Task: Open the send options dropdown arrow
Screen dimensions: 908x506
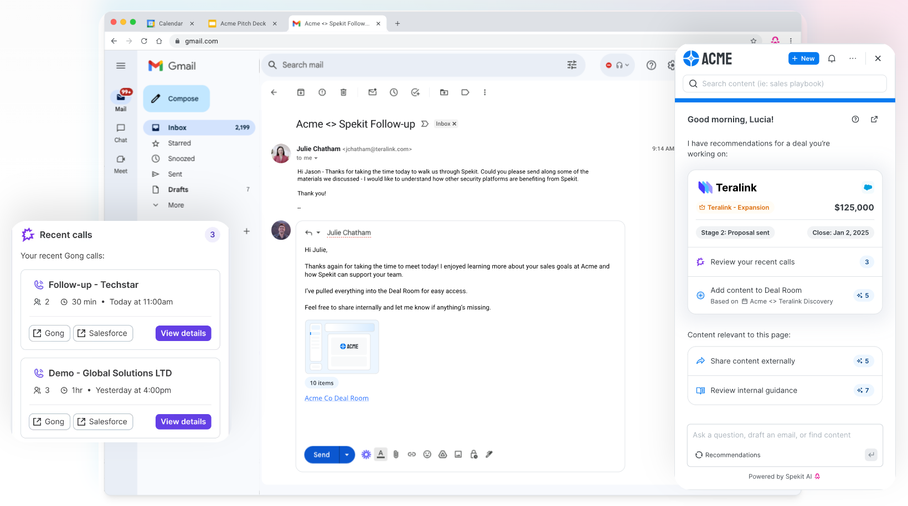Action: (347, 455)
